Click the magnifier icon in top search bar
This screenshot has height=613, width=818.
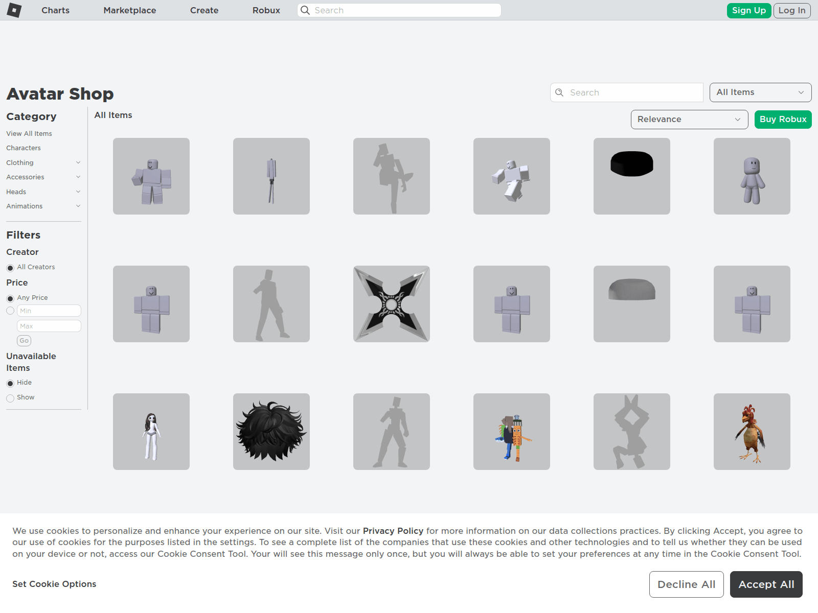[305, 10]
